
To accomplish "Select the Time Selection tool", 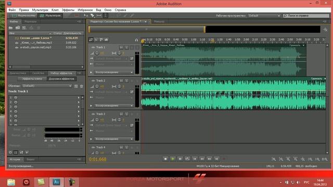I will point(105,16).
